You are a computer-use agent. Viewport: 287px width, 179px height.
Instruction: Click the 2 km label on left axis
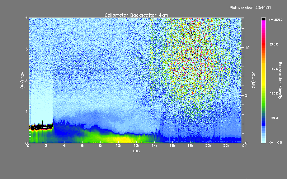click(27, 81)
